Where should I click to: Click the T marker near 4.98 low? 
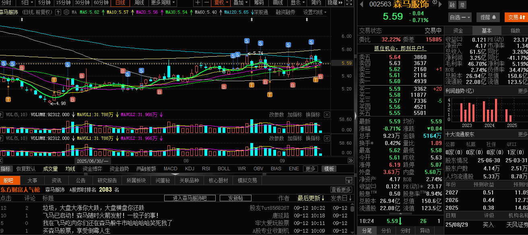click(54, 80)
